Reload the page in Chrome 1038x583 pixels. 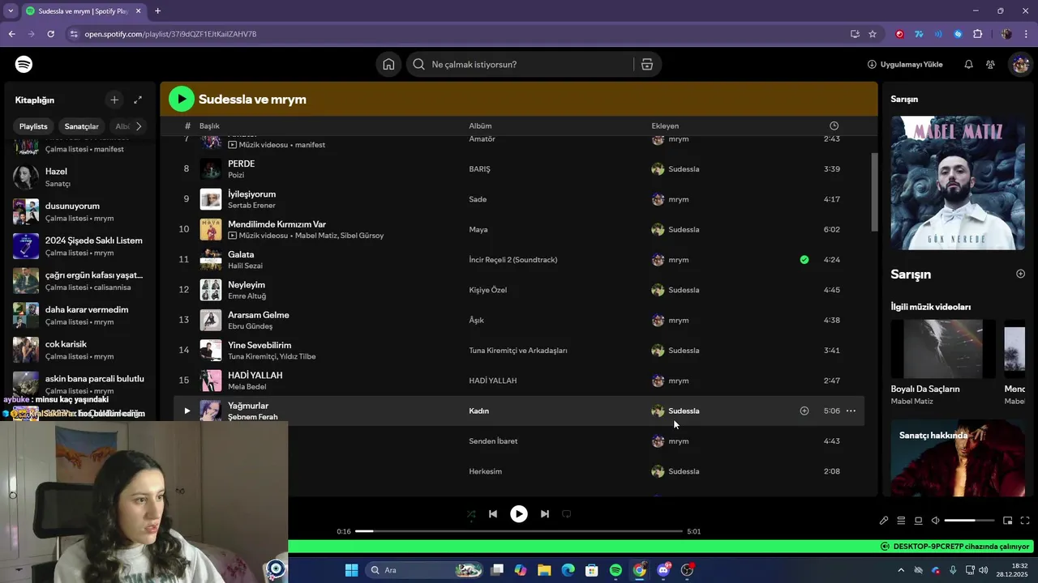[50, 34]
